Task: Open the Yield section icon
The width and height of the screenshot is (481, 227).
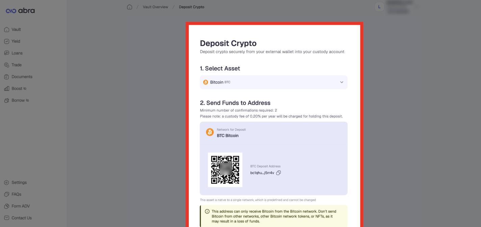Action: coord(6,41)
